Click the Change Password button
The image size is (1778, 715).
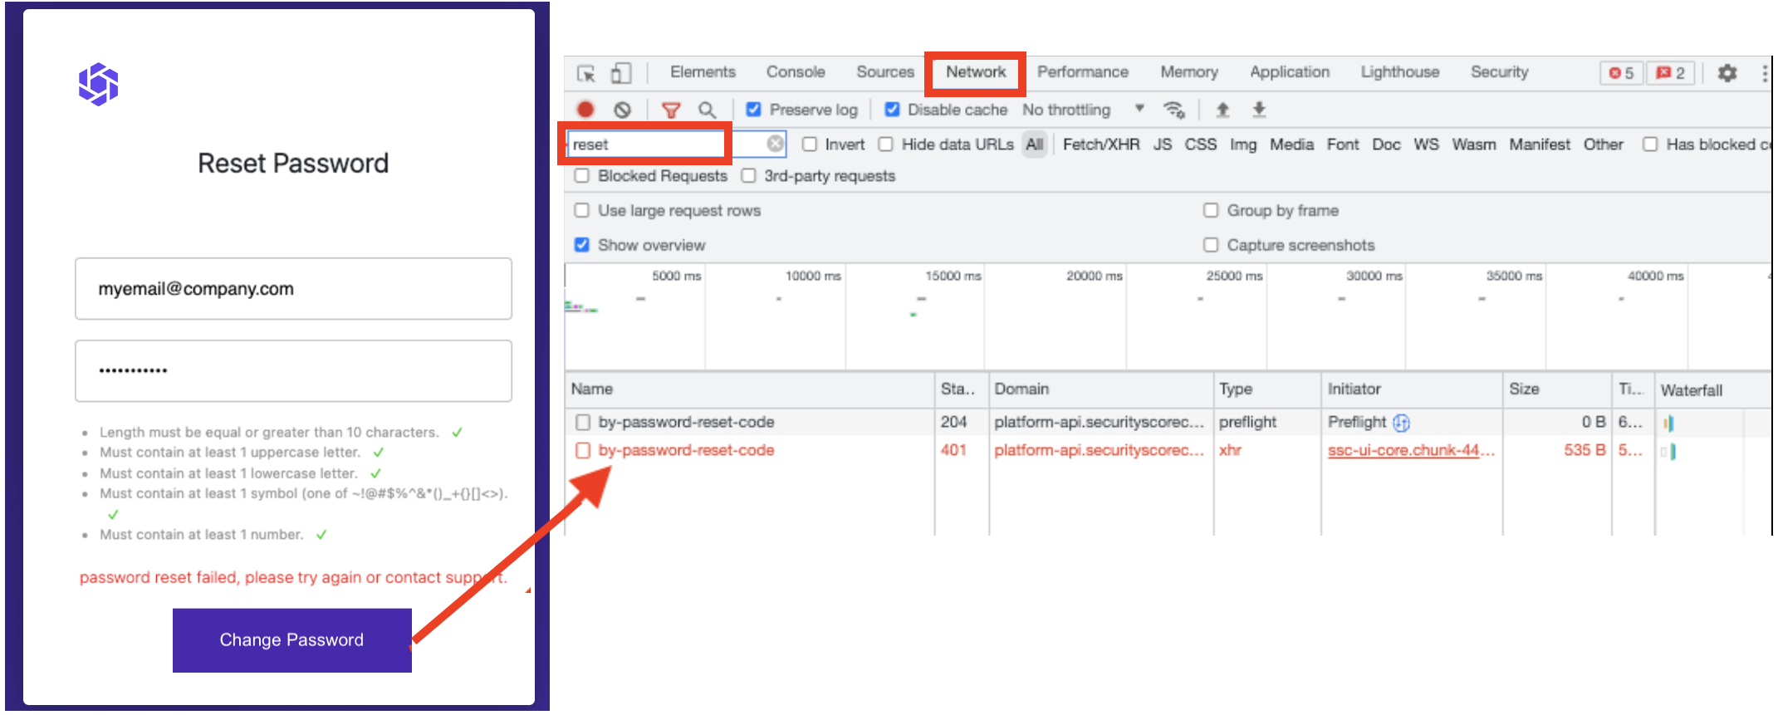(292, 640)
